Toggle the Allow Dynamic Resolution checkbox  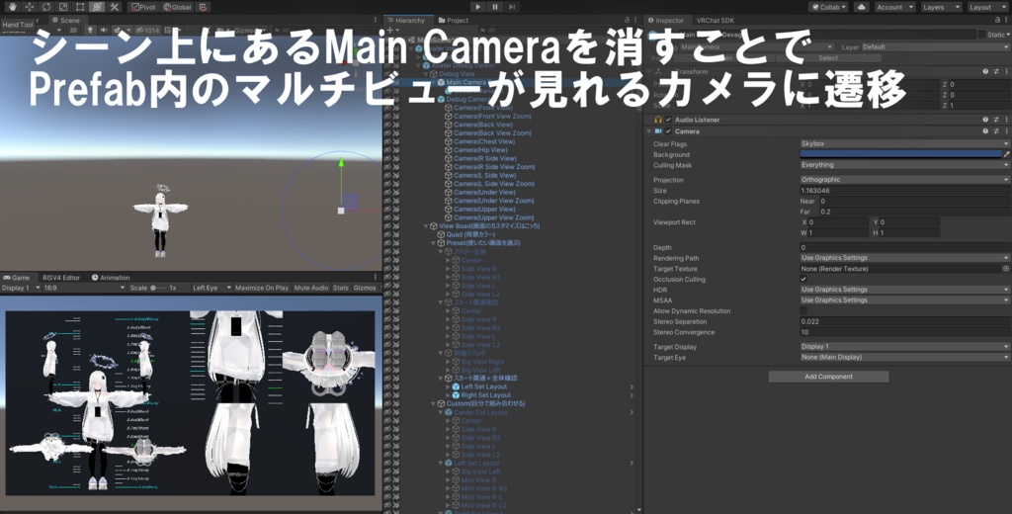(803, 311)
